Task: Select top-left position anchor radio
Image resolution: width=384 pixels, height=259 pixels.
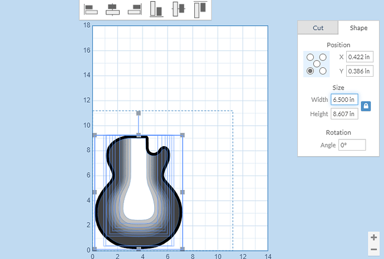Action: point(309,57)
